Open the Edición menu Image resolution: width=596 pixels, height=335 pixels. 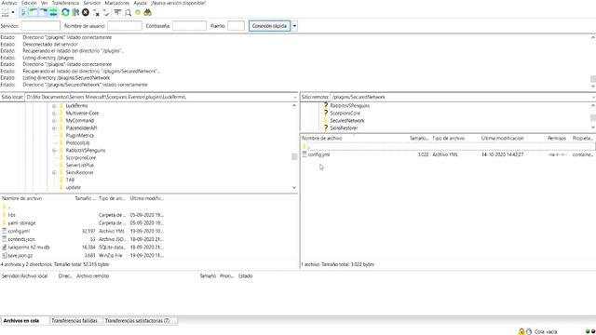coord(29,3)
